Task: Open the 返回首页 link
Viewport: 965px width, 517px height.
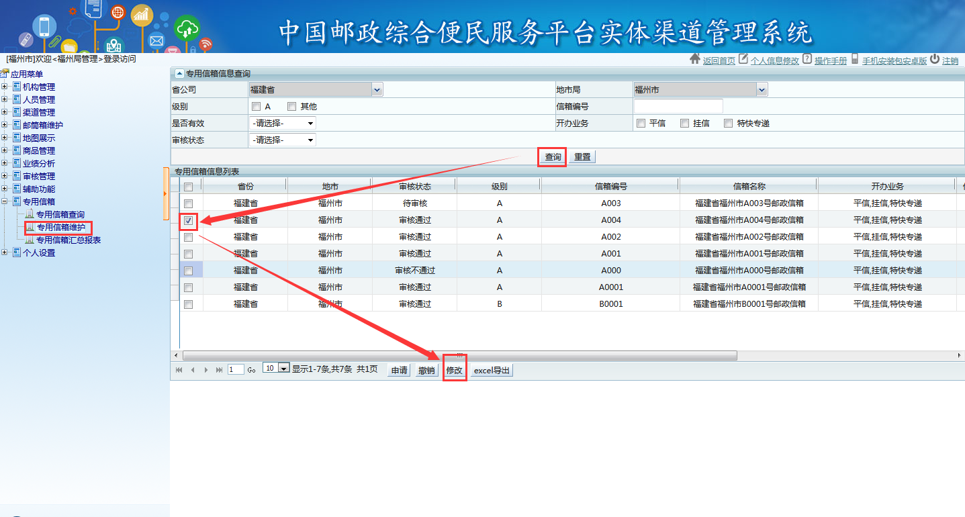Action: point(719,60)
